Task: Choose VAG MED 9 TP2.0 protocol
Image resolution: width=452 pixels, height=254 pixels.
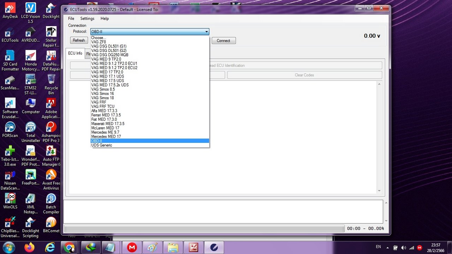Action: 150,59
